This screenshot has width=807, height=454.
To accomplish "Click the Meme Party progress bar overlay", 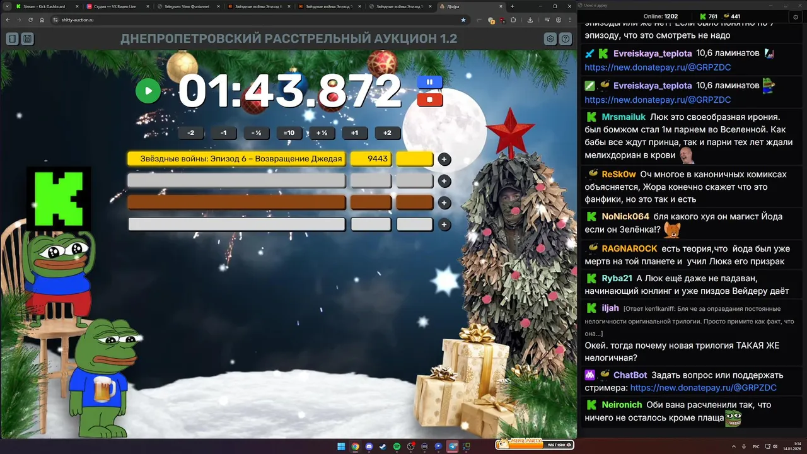I will (535, 444).
